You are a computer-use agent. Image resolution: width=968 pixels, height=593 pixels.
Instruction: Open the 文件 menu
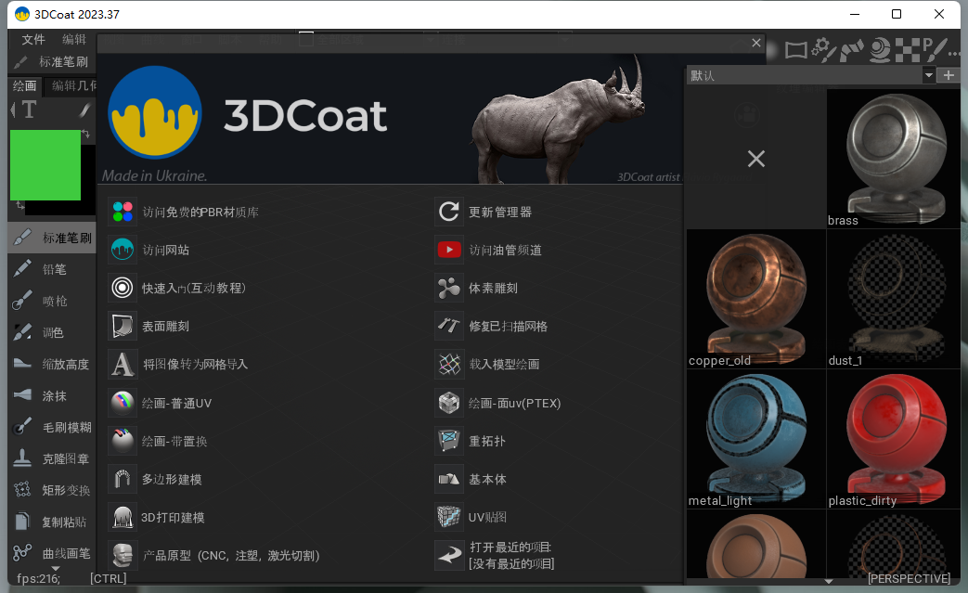tap(33, 40)
